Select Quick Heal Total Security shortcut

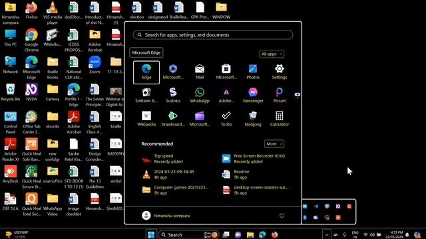coord(31,204)
